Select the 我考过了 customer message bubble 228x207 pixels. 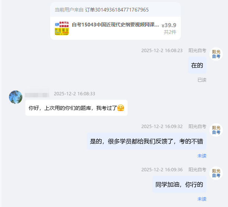tap(76, 108)
